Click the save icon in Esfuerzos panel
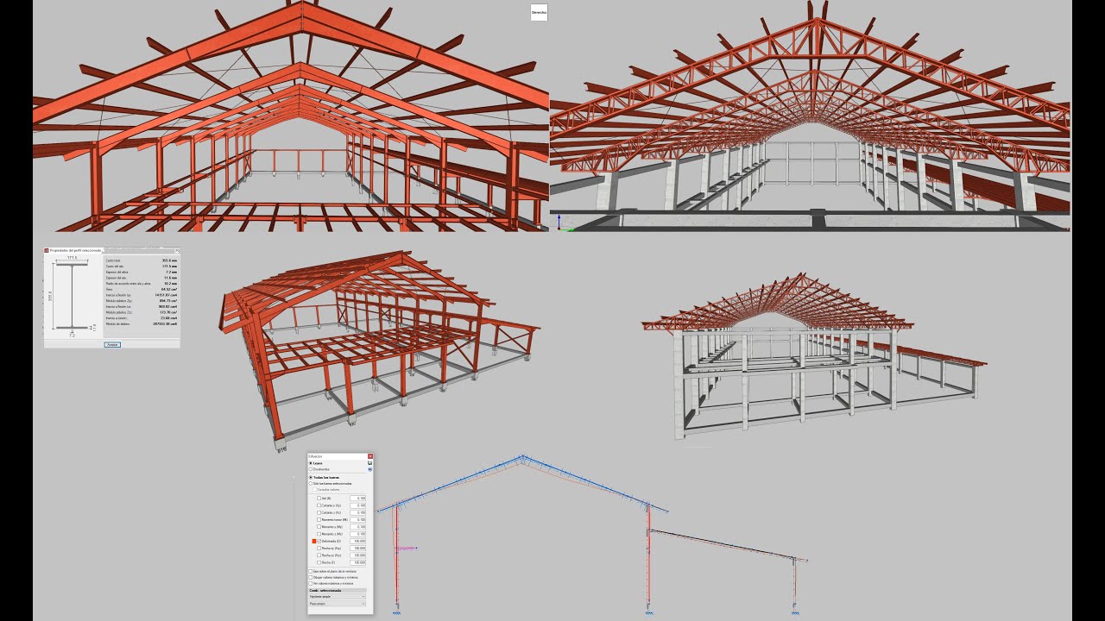 [x=370, y=463]
